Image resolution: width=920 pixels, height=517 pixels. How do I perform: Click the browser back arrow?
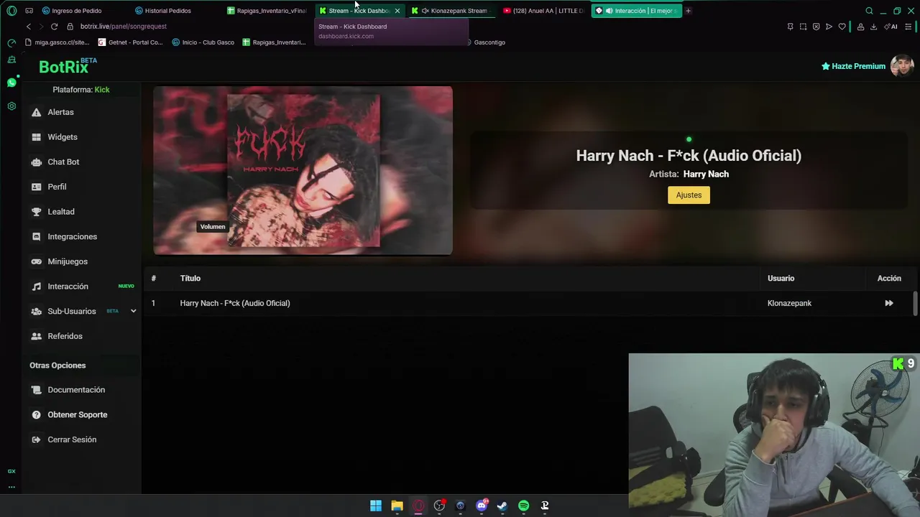pyautogui.click(x=29, y=27)
